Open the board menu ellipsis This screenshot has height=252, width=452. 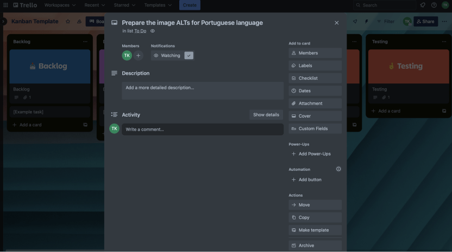click(444, 21)
